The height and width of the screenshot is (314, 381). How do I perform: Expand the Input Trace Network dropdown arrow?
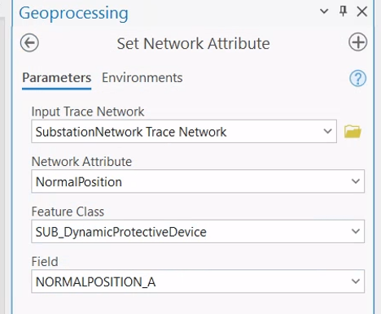pos(328,131)
